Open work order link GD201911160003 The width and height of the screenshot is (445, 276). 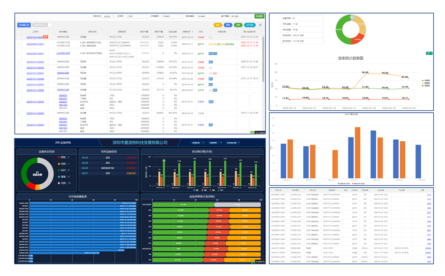[35, 62]
